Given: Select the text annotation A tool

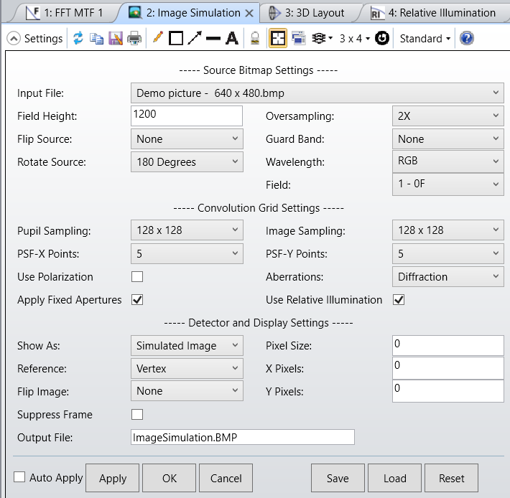Looking at the screenshot, I should pyautogui.click(x=232, y=38).
